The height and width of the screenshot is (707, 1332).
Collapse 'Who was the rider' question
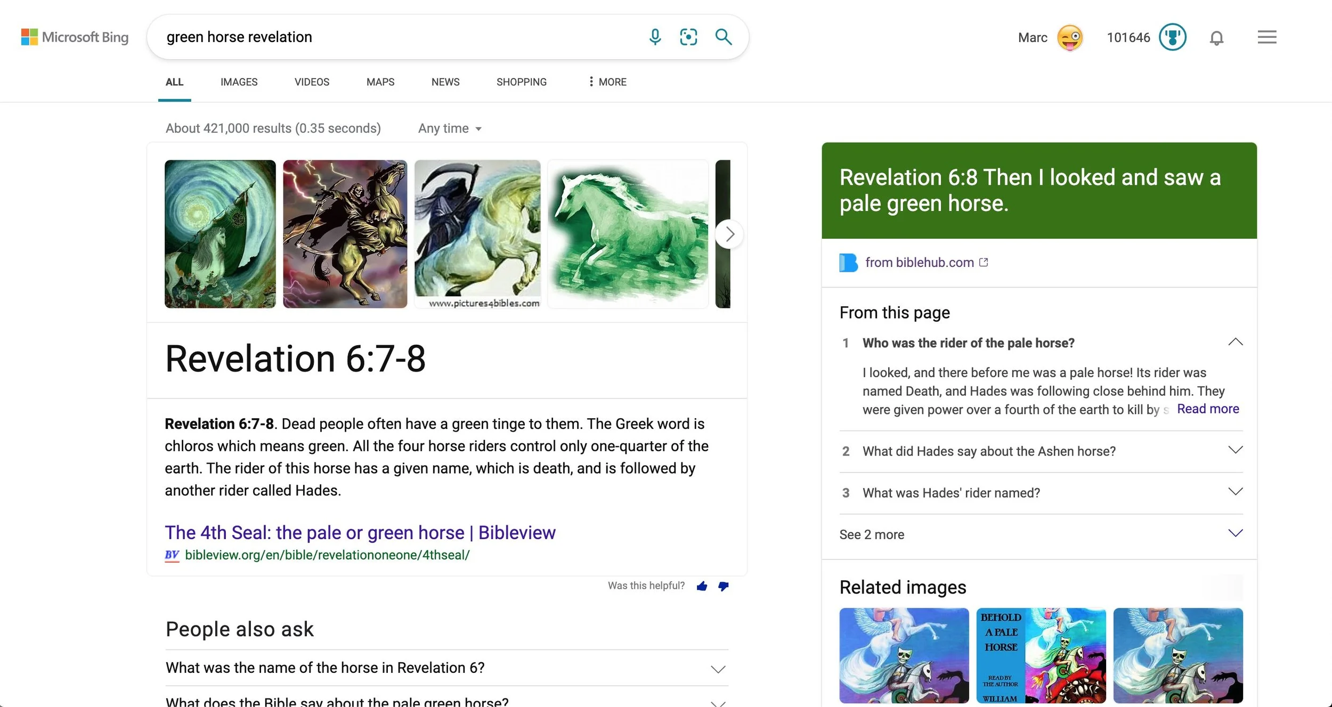[1235, 342]
